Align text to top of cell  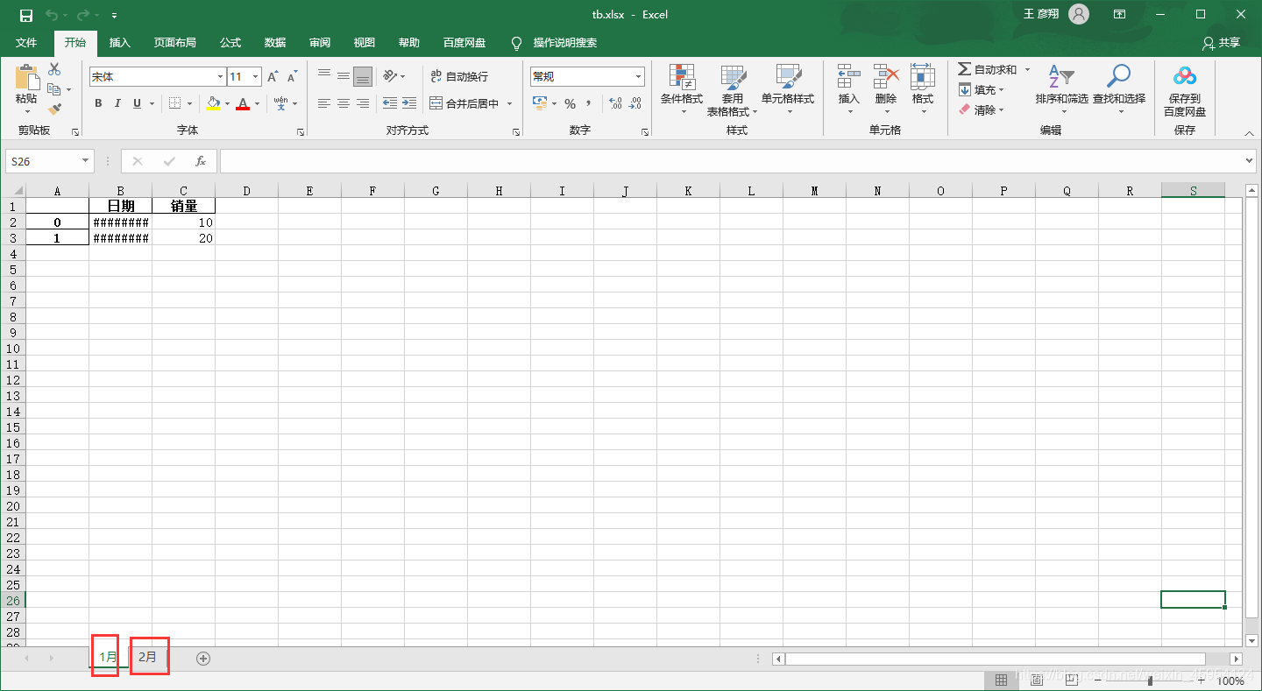click(324, 76)
